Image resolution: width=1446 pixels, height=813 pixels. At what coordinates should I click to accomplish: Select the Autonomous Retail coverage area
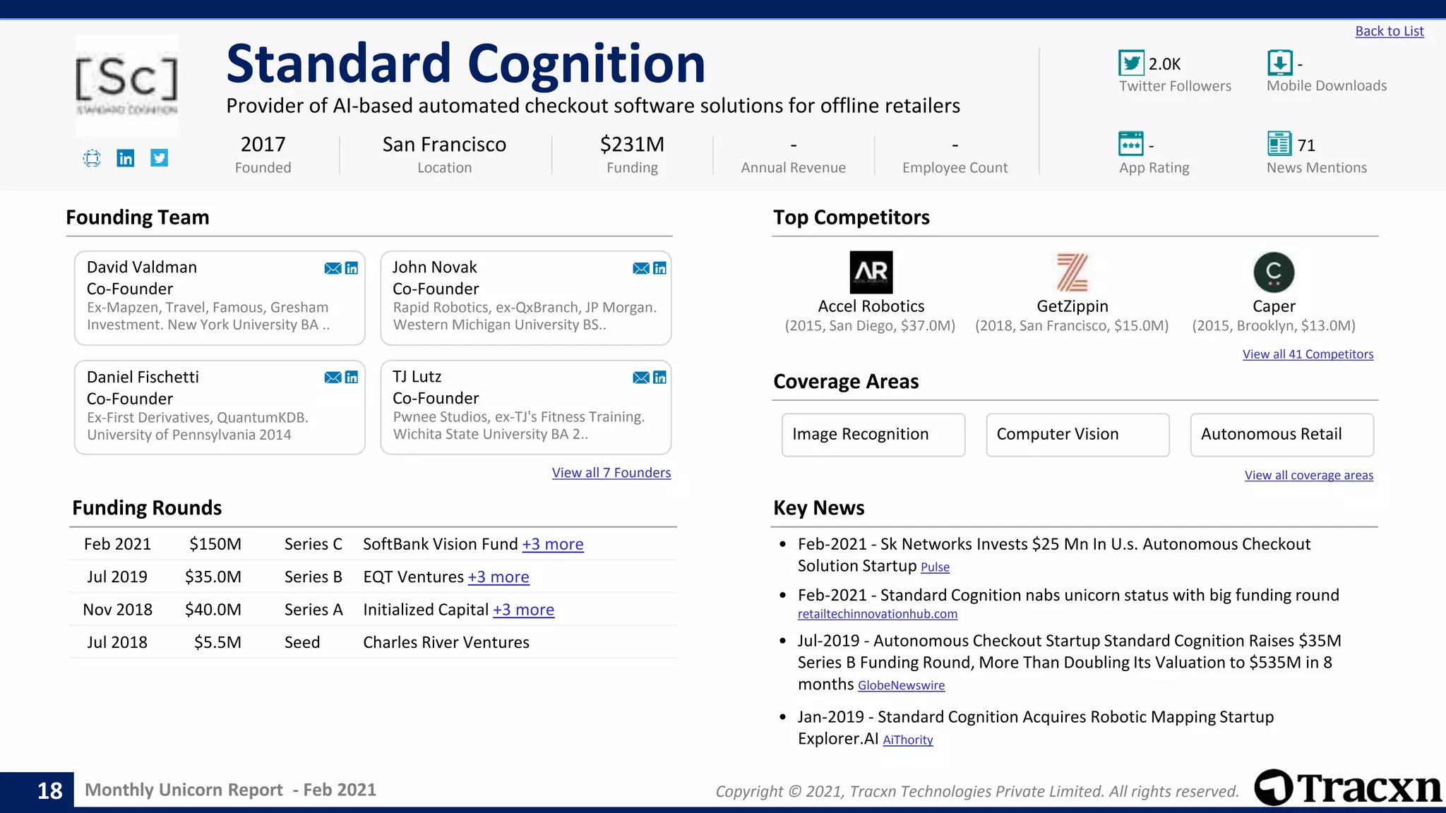pos(1281,435)
